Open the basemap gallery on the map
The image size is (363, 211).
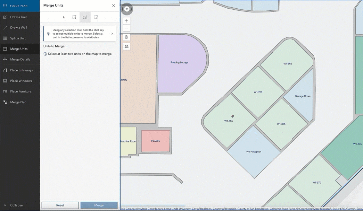[126, 37]
